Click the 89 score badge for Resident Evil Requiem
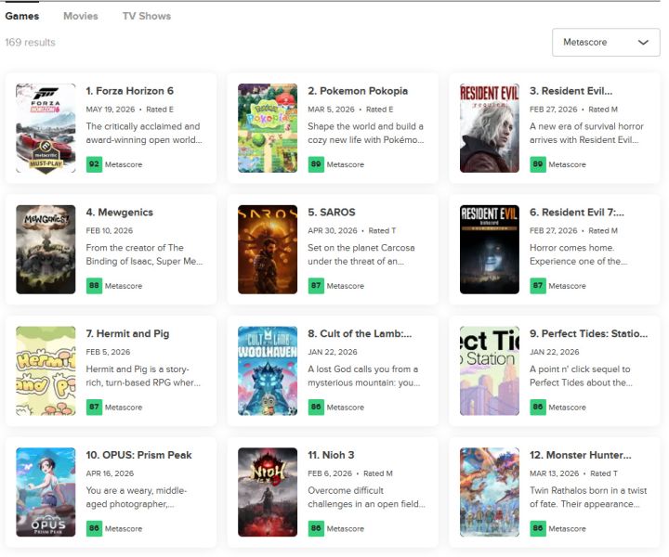Viewport: 669px width, 557px height. (x=538, y=164)
